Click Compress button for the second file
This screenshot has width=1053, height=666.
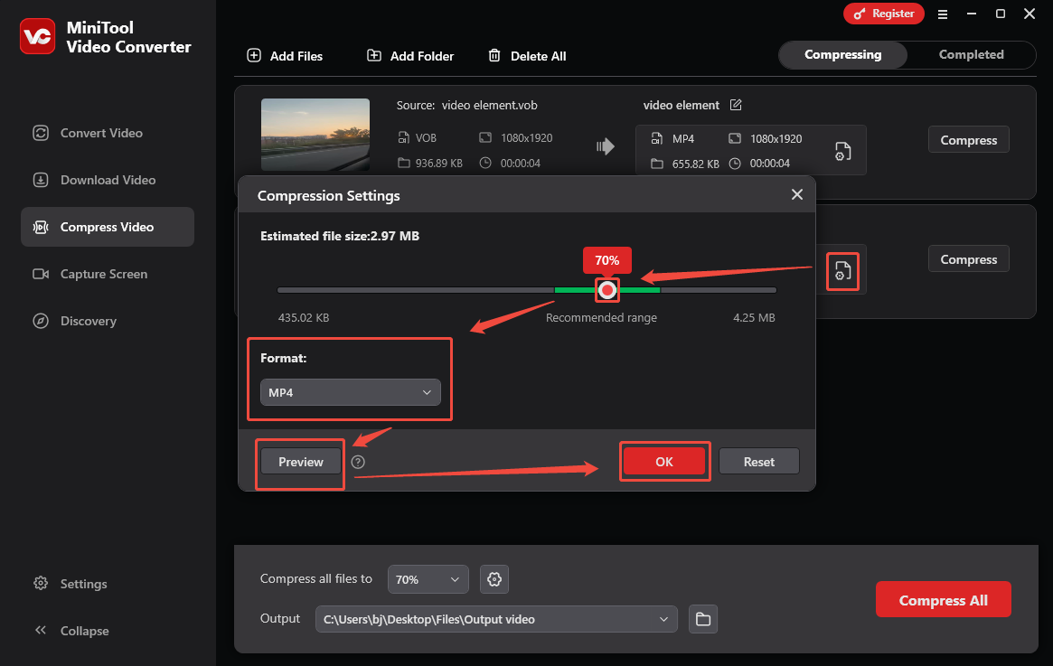point(968,259)
